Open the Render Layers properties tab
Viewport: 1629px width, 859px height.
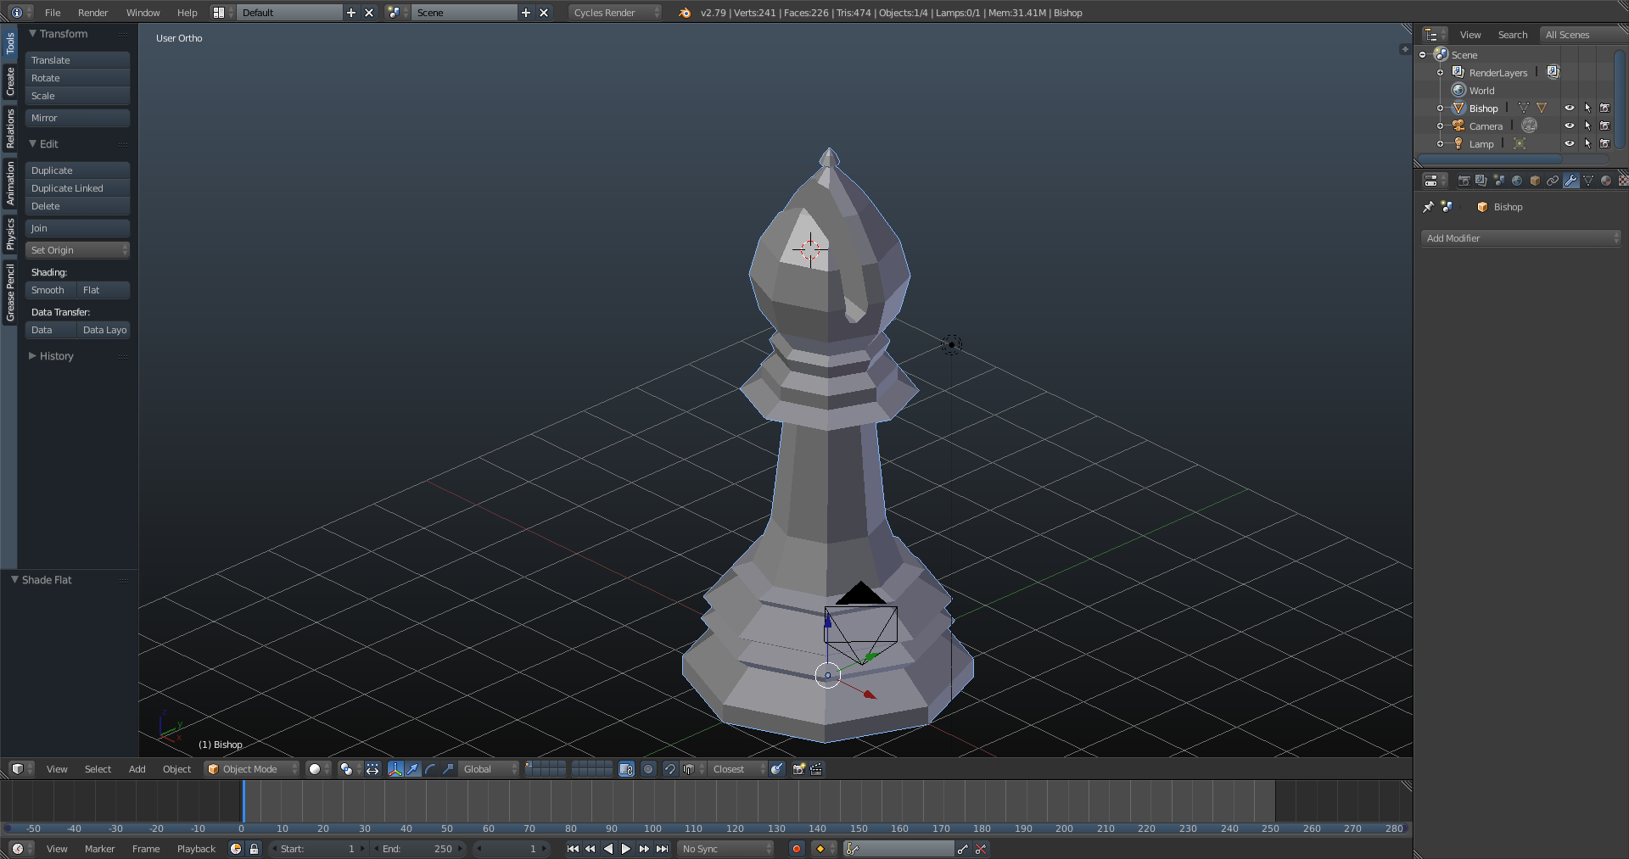pos(1481,181)
